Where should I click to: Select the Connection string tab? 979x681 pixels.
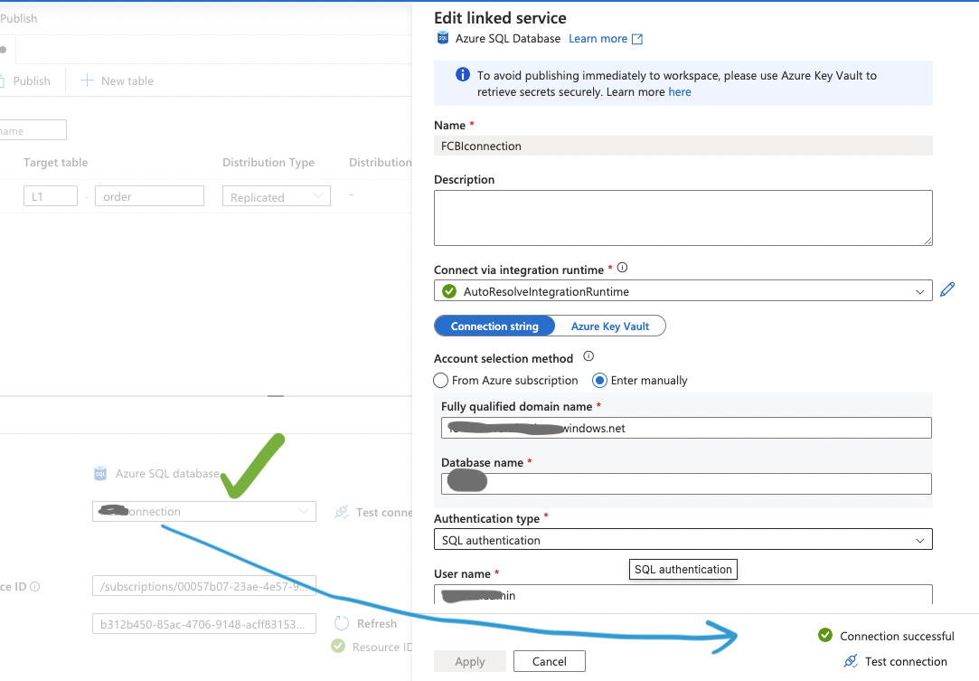(x=494, y=326)
